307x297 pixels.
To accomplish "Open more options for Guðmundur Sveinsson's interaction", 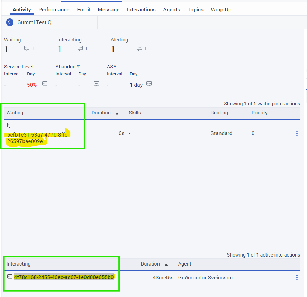I will coord(297,278).
